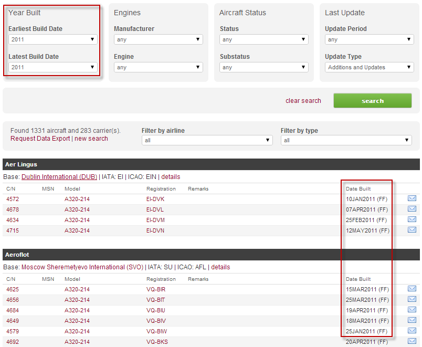Click envelope icon for EI-DVN row
This screenshot has height=347, width=422.
pos(412,230)
